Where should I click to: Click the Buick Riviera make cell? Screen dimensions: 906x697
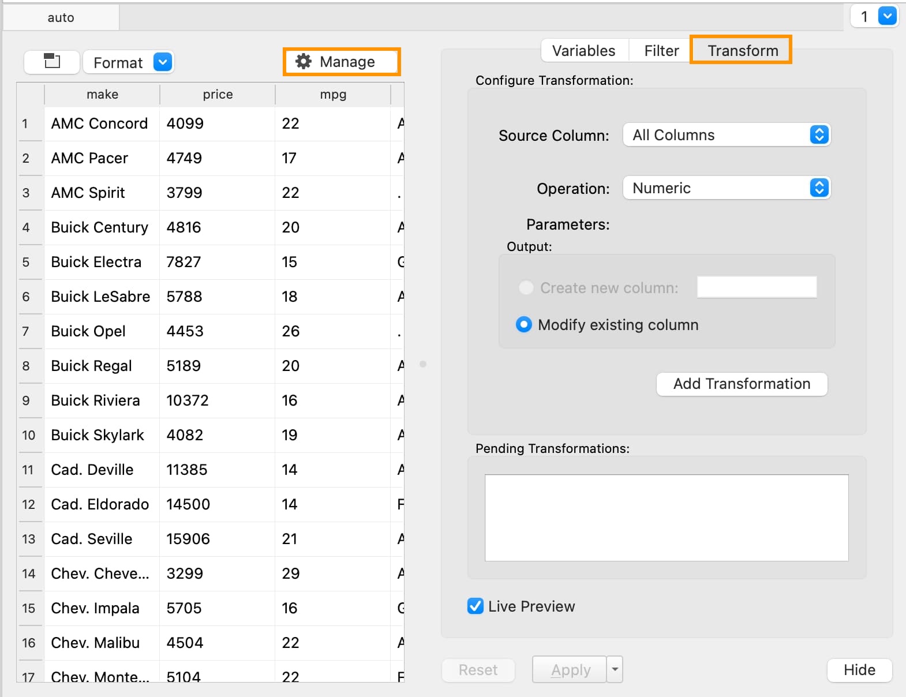click(96, 400)
